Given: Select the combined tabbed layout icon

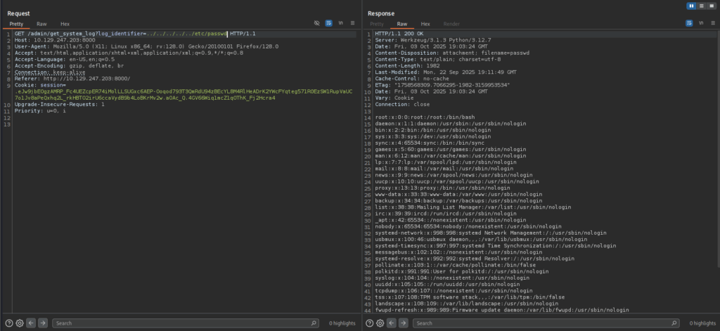Looking at the screenshot, I should click(710, 6).
